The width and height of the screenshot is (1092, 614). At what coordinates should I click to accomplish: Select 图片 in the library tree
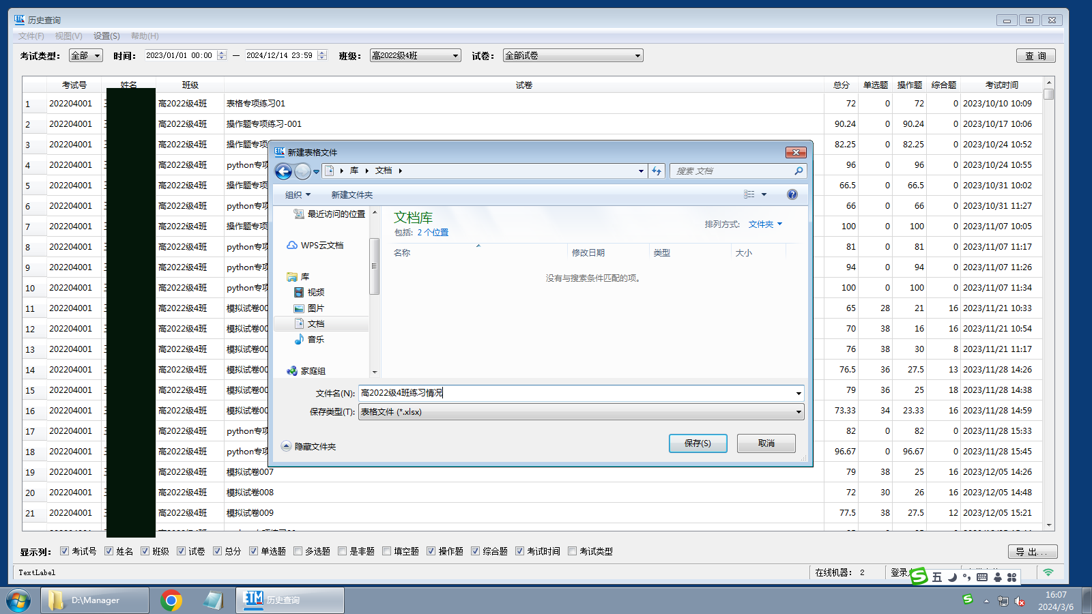[315, 308]
